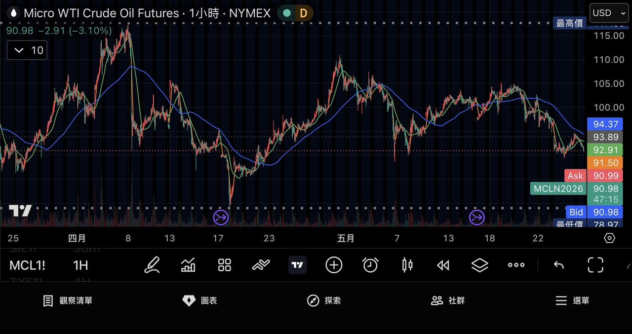Start bar replay with the rewind icon
The image size is (632, 334).
[443, 265]
